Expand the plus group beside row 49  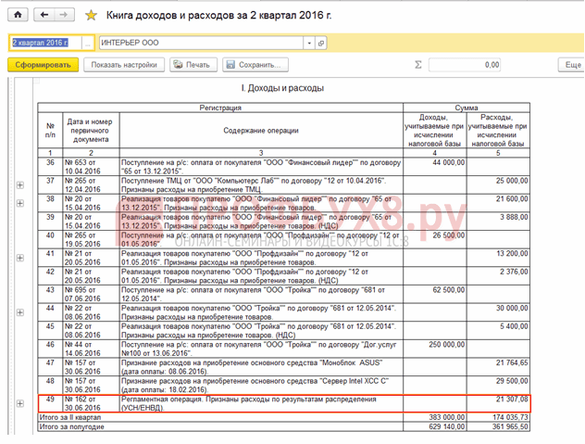click(20, 403)
